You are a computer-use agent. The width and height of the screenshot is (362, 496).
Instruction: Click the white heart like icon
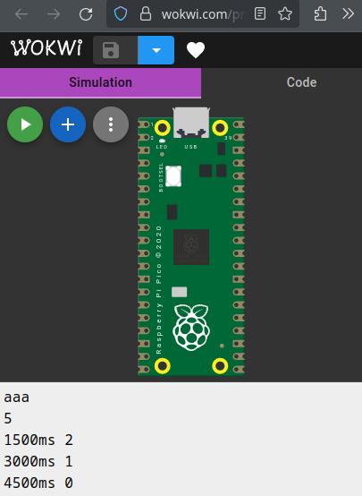click(x=196, y=50)
